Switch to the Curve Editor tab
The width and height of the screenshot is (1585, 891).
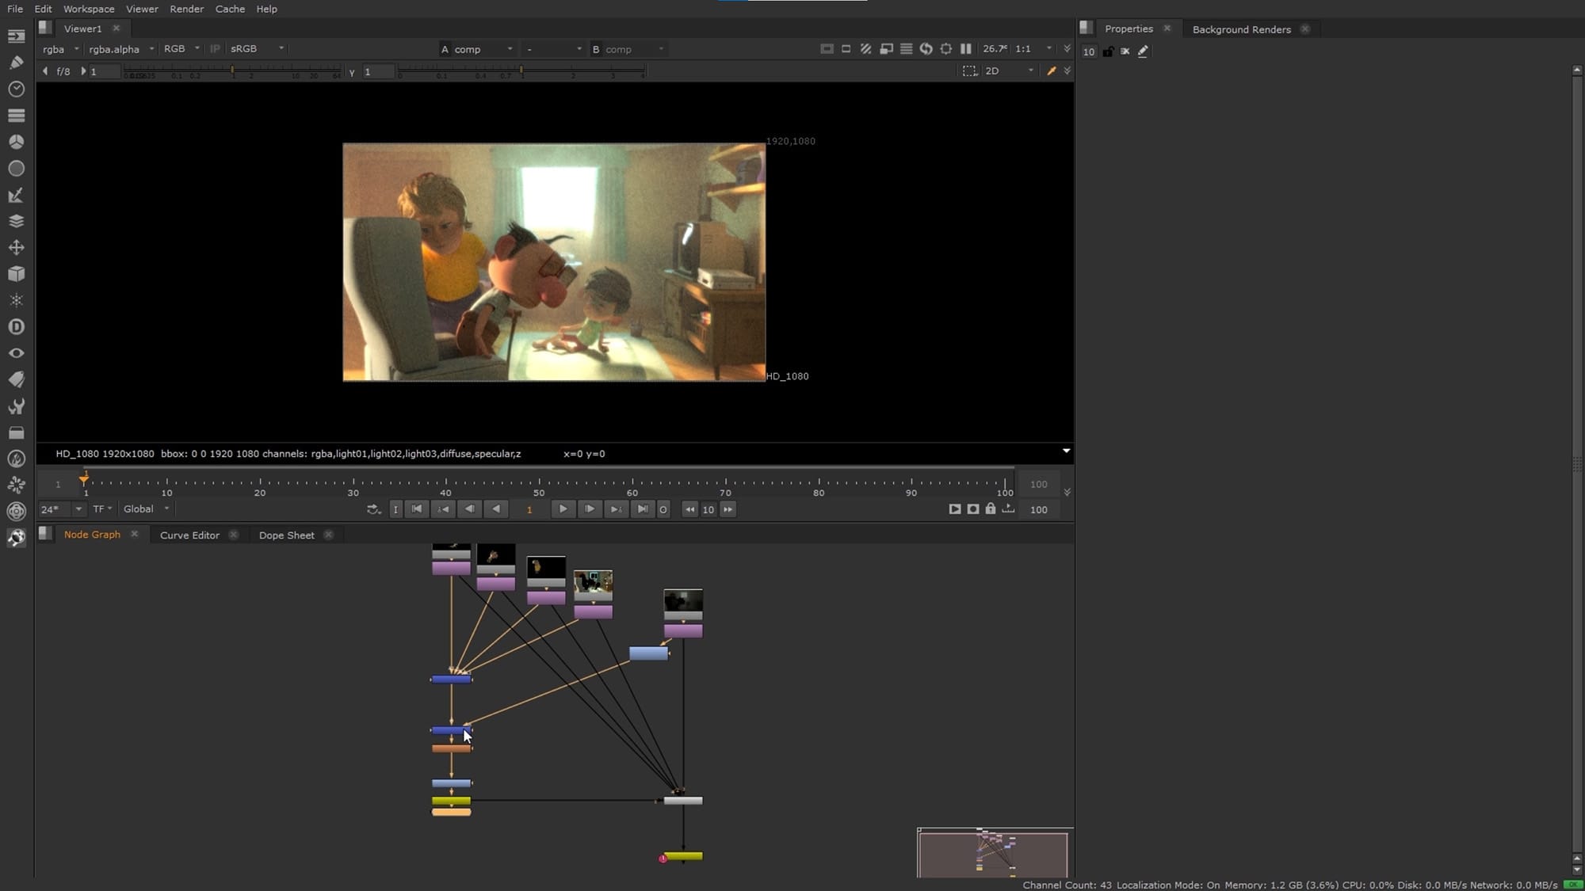189,535
